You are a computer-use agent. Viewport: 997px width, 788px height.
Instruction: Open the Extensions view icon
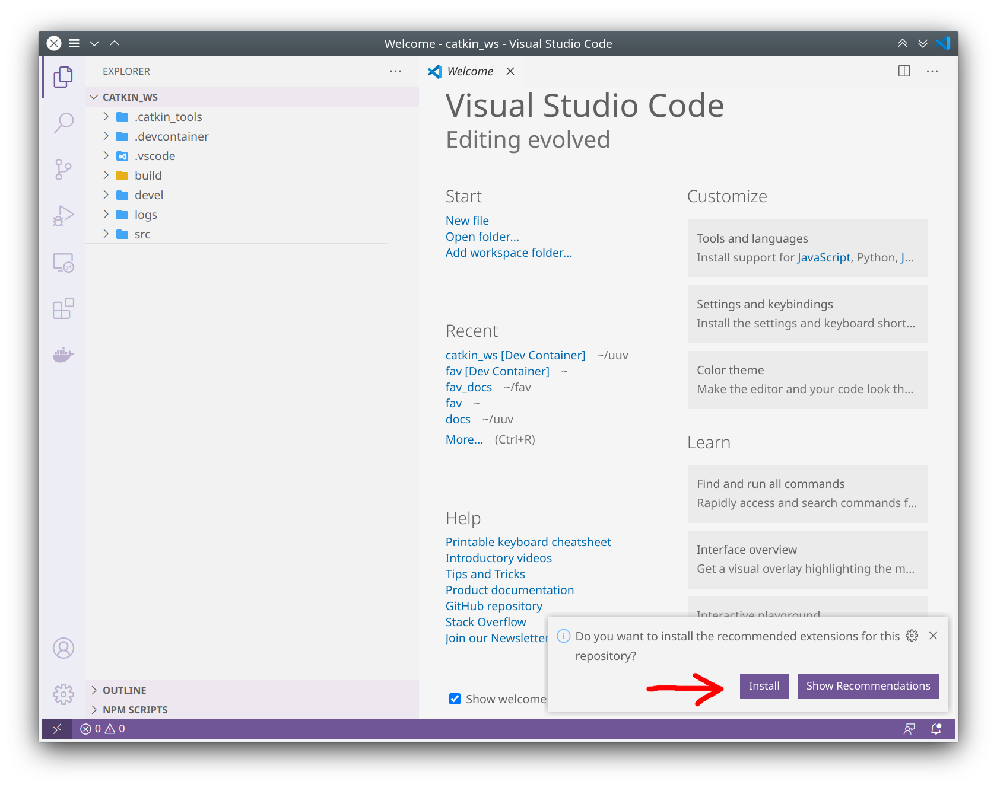[x=63, y=308]
